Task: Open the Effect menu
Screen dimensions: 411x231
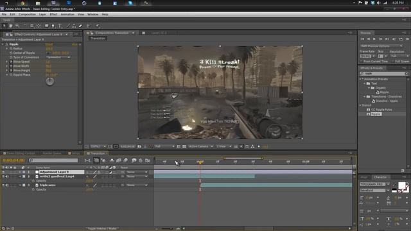Action: [x=53, y=14]
